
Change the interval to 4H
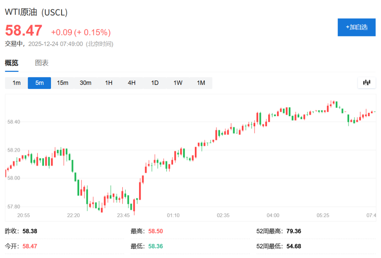[x=132, y=83]
